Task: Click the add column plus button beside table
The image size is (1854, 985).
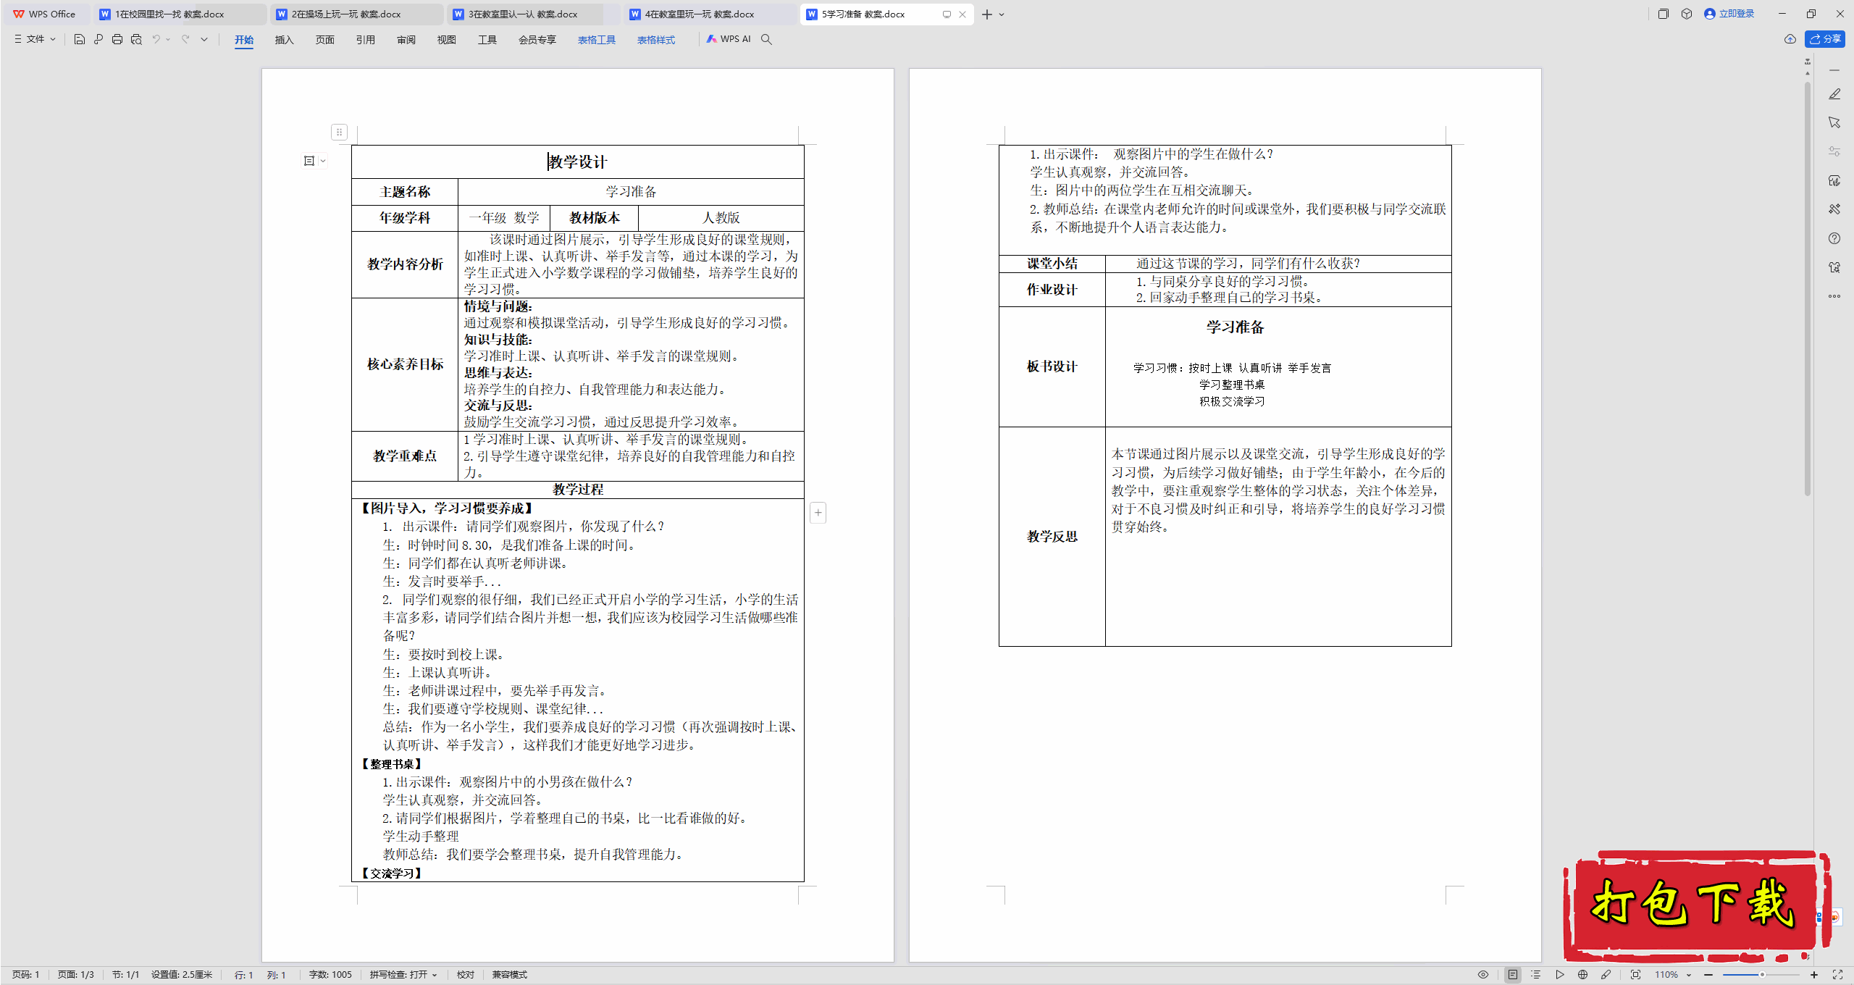Action: pyautogui.click(x=818, y=513)
